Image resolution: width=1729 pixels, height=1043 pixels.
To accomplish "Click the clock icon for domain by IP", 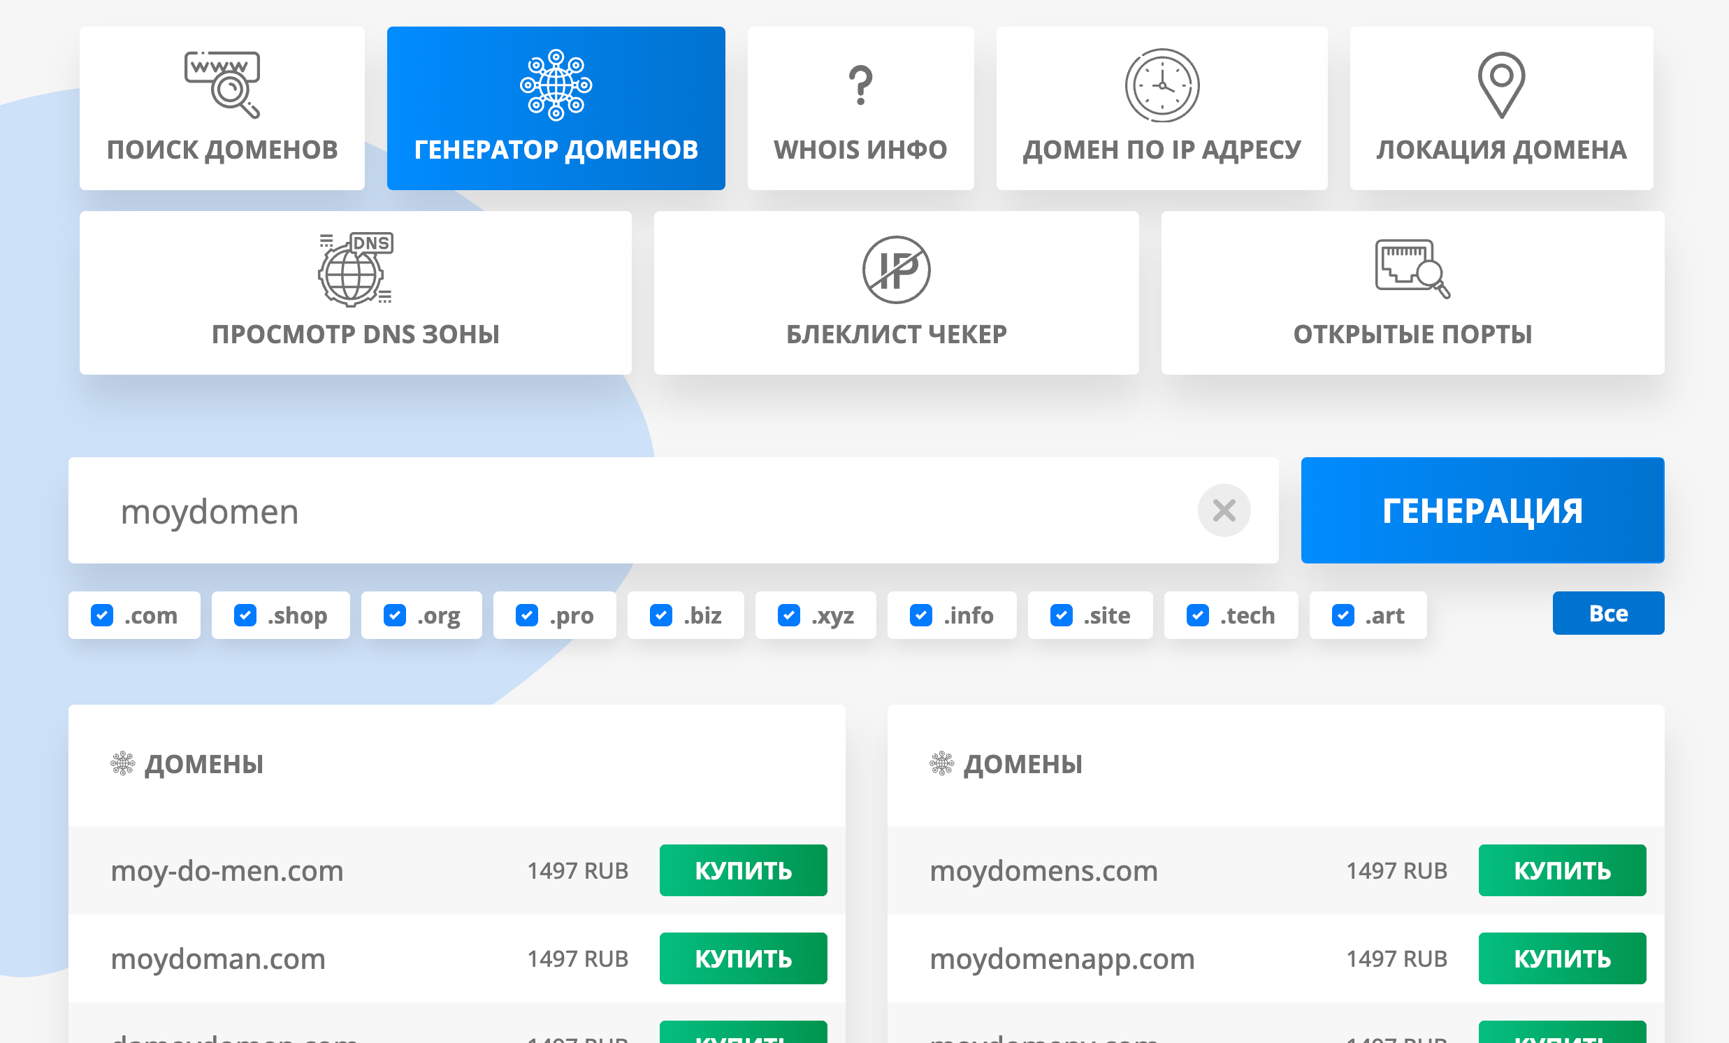I will pyautogui.click(x=1162, y=85).
